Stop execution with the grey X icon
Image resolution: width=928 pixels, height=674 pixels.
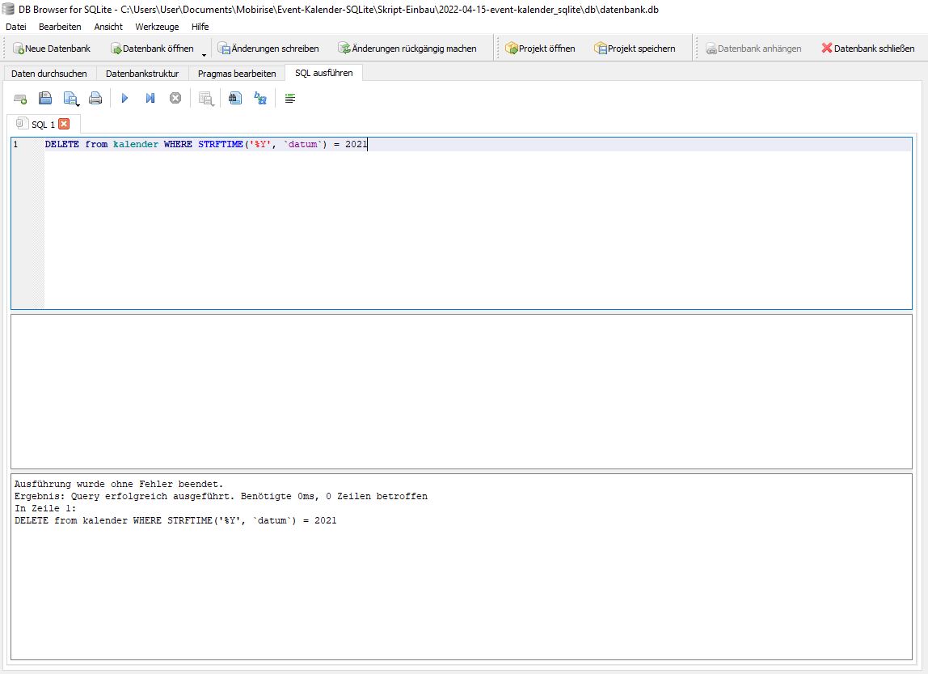point(175,98)
